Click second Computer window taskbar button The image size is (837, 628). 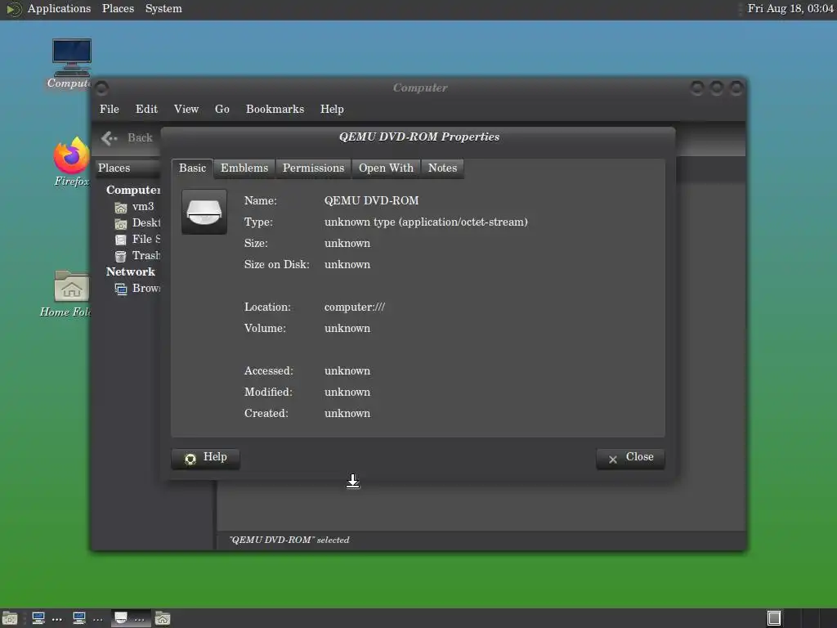pos(87,618)
